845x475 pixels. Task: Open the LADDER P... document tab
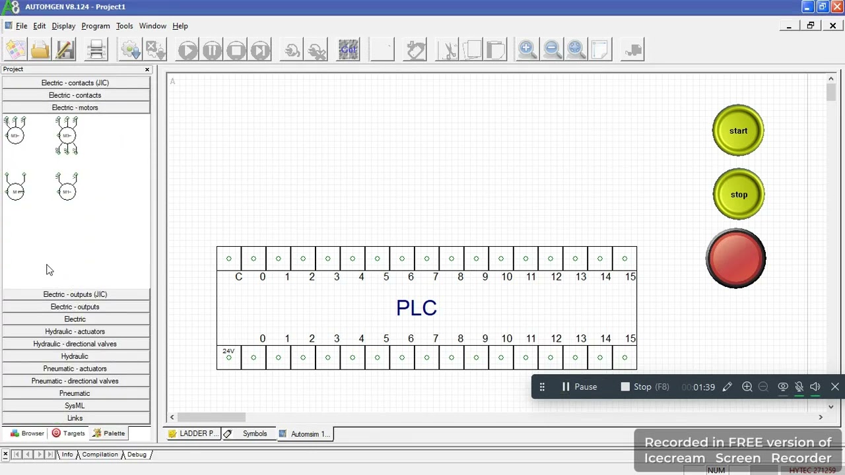193,433
